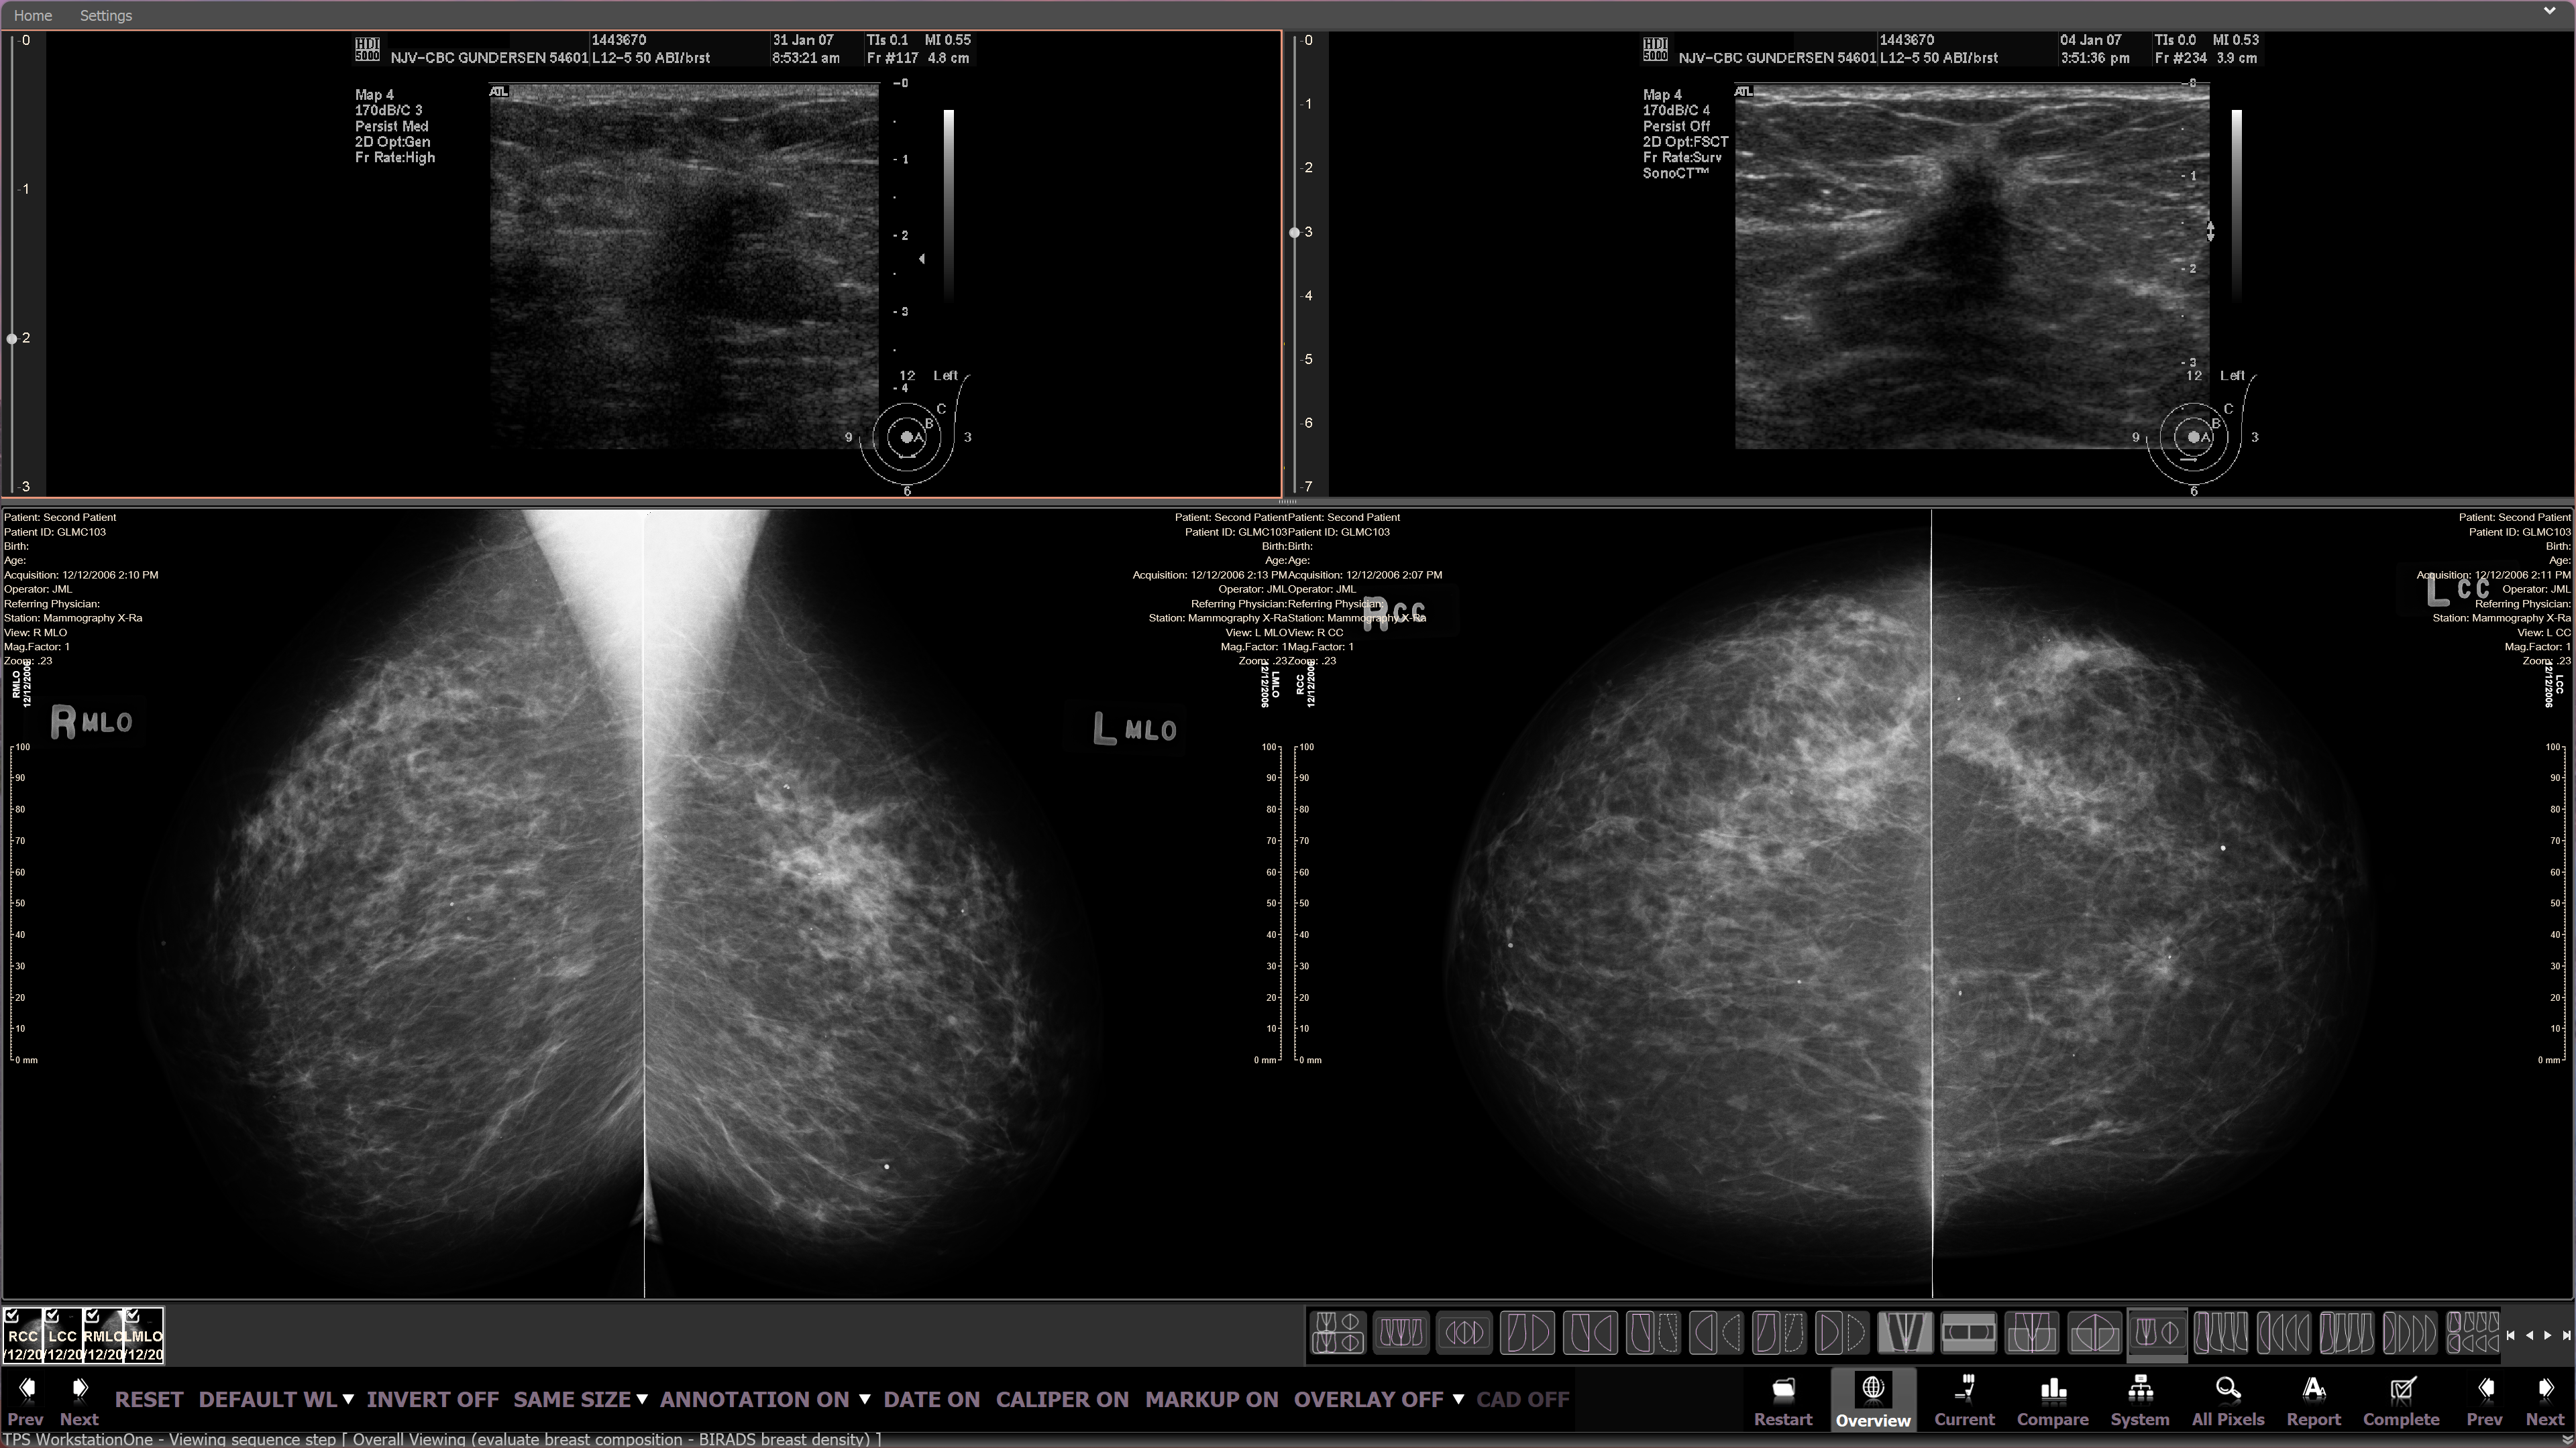Open the OVERLAY OFF dropdown arrow
The image size is (2576, 1448).
(1458, 1399)
